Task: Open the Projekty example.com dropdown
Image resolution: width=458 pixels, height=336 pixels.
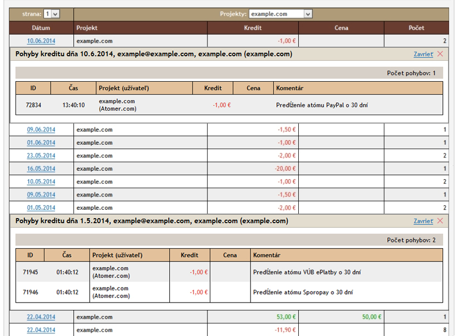Action: (x=280, y=14)
